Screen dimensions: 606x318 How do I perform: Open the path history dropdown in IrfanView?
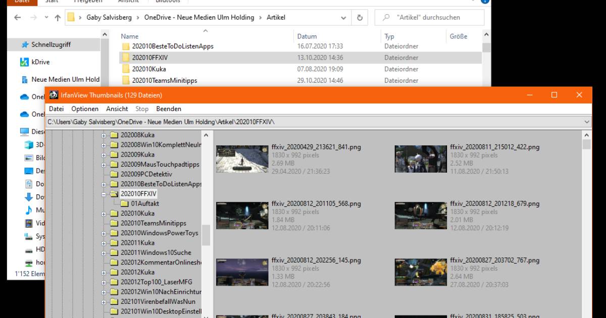coord(586,121)
